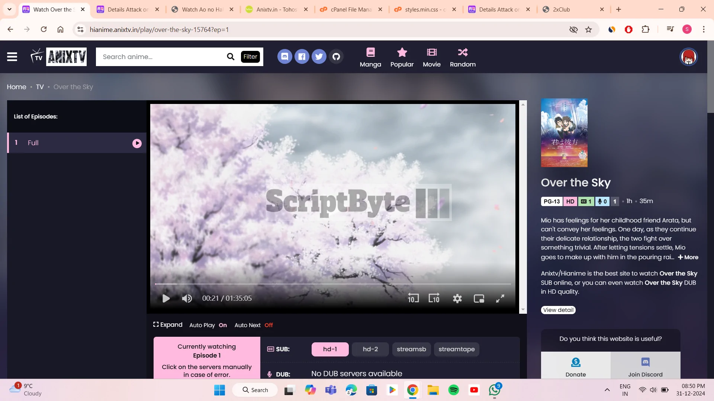Mute the video volume

187,299
